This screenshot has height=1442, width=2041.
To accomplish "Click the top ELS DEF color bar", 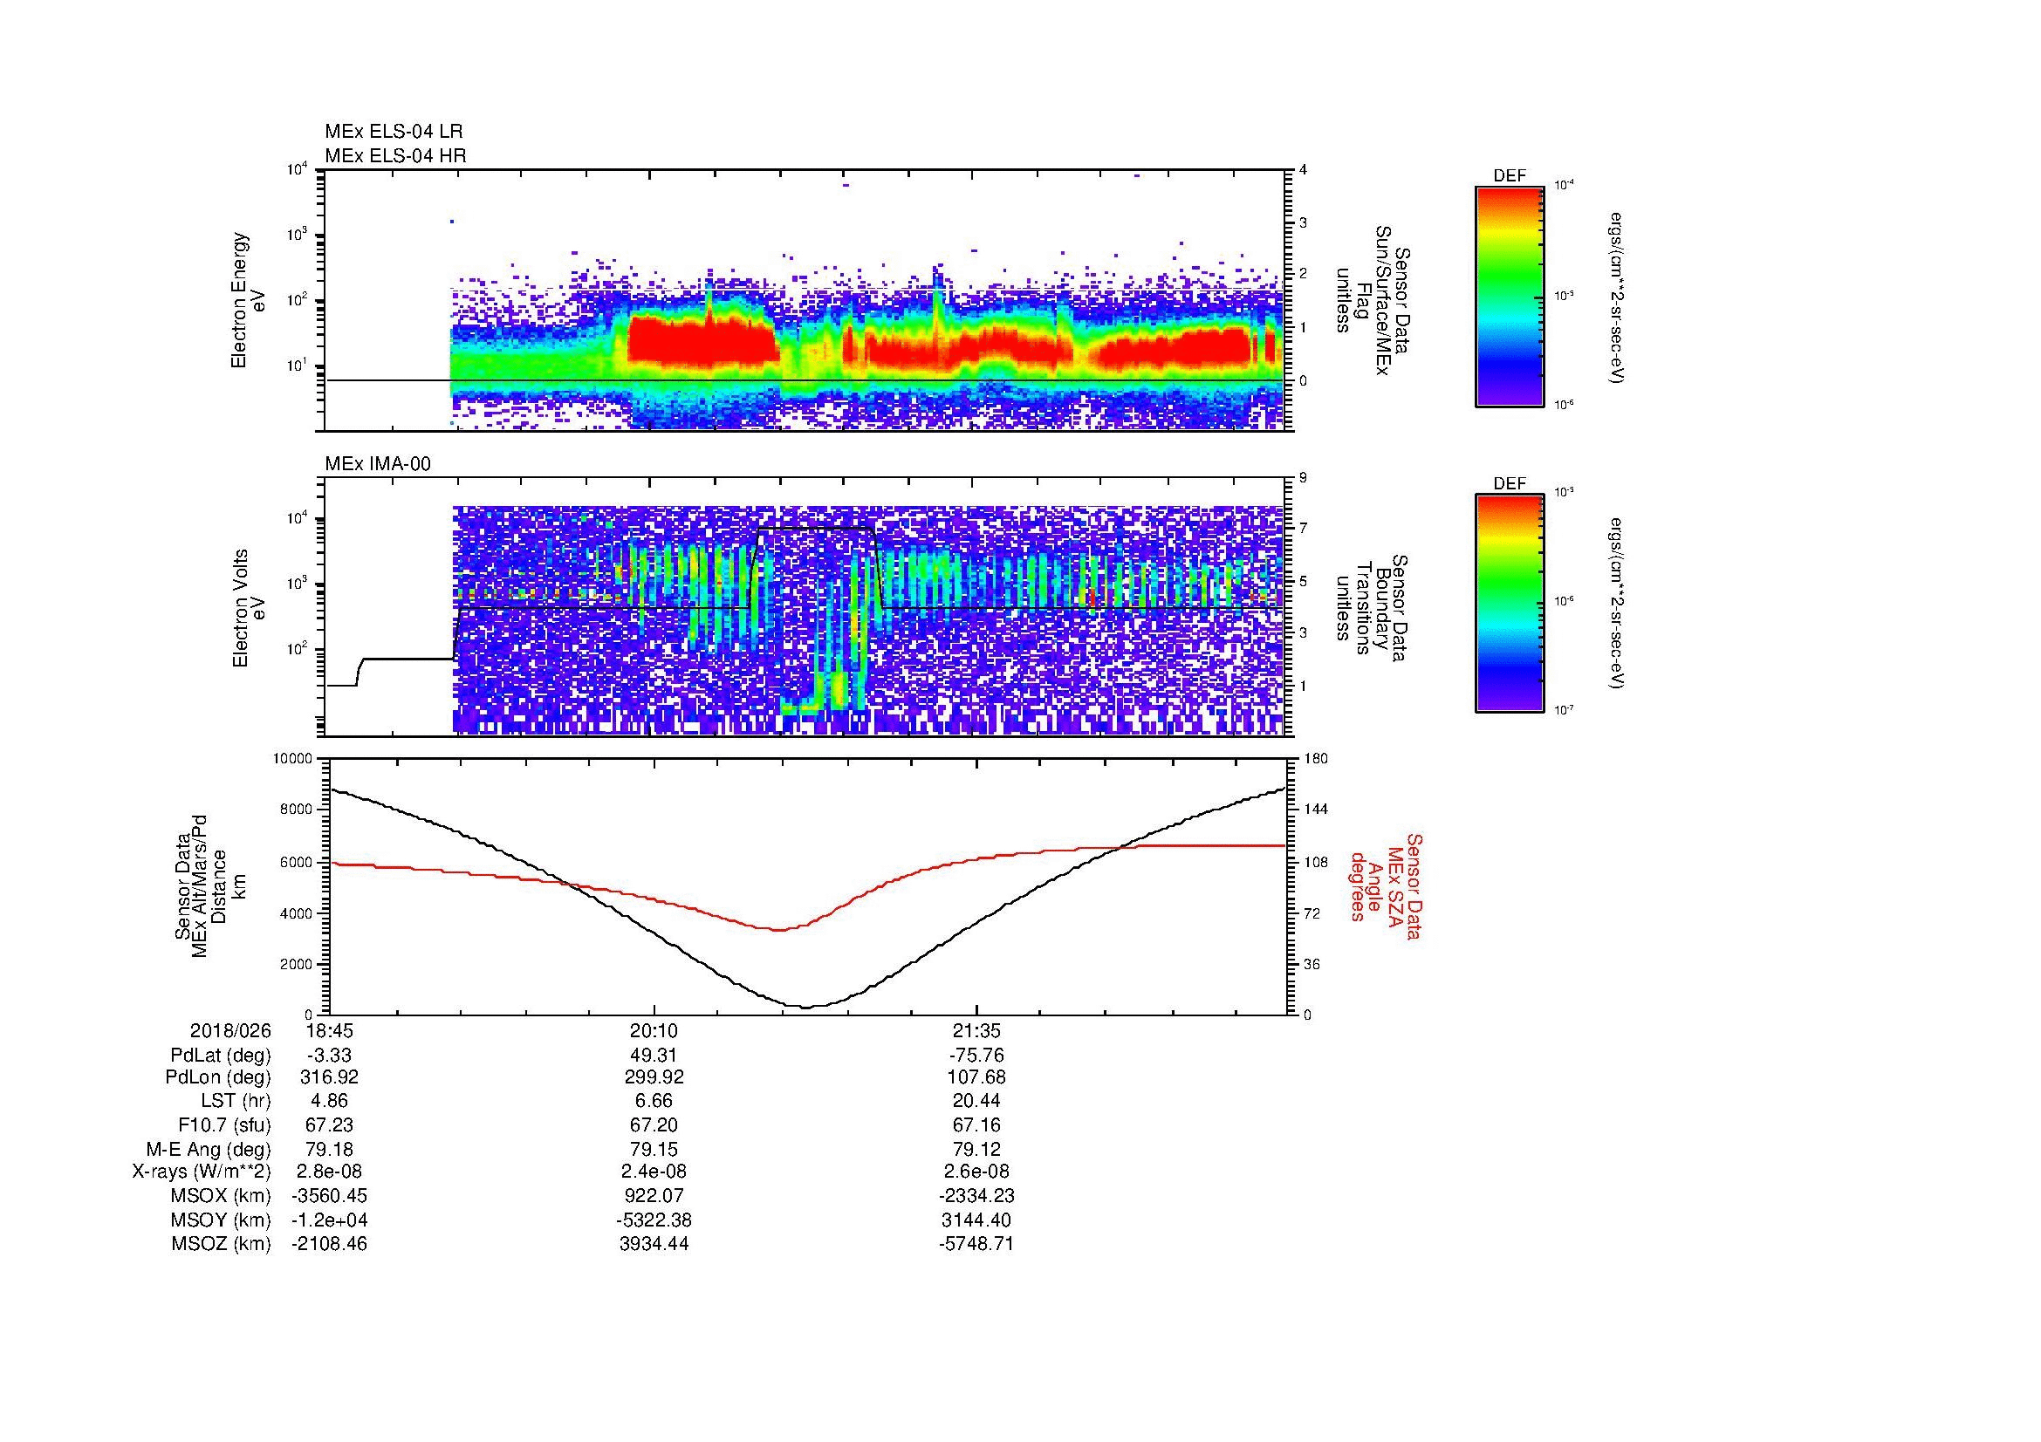I will tap(1509, 296).
